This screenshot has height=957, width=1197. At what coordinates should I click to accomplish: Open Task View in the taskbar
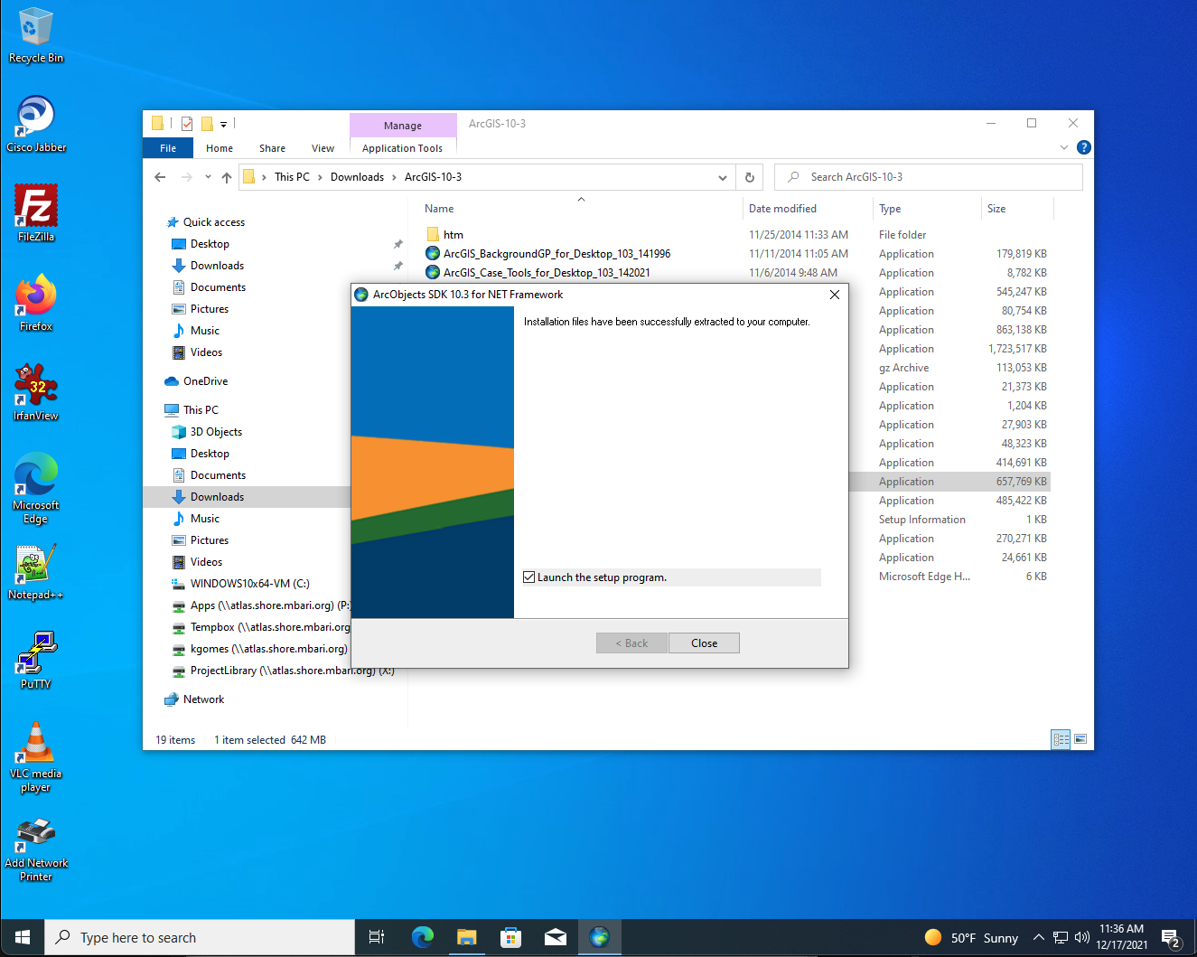click(377, 937)
